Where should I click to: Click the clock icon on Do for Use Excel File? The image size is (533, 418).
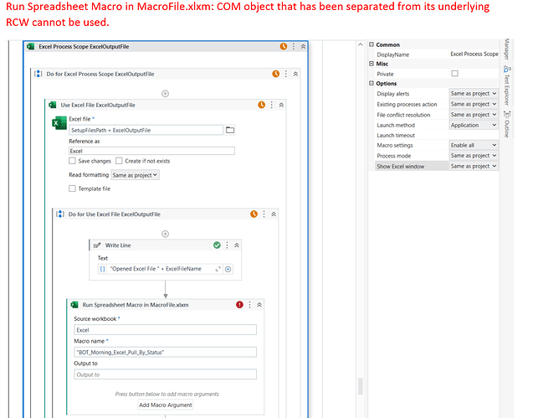(x=254, y=214)
